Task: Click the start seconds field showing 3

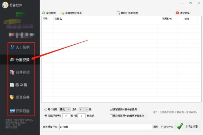Action: 66,116
